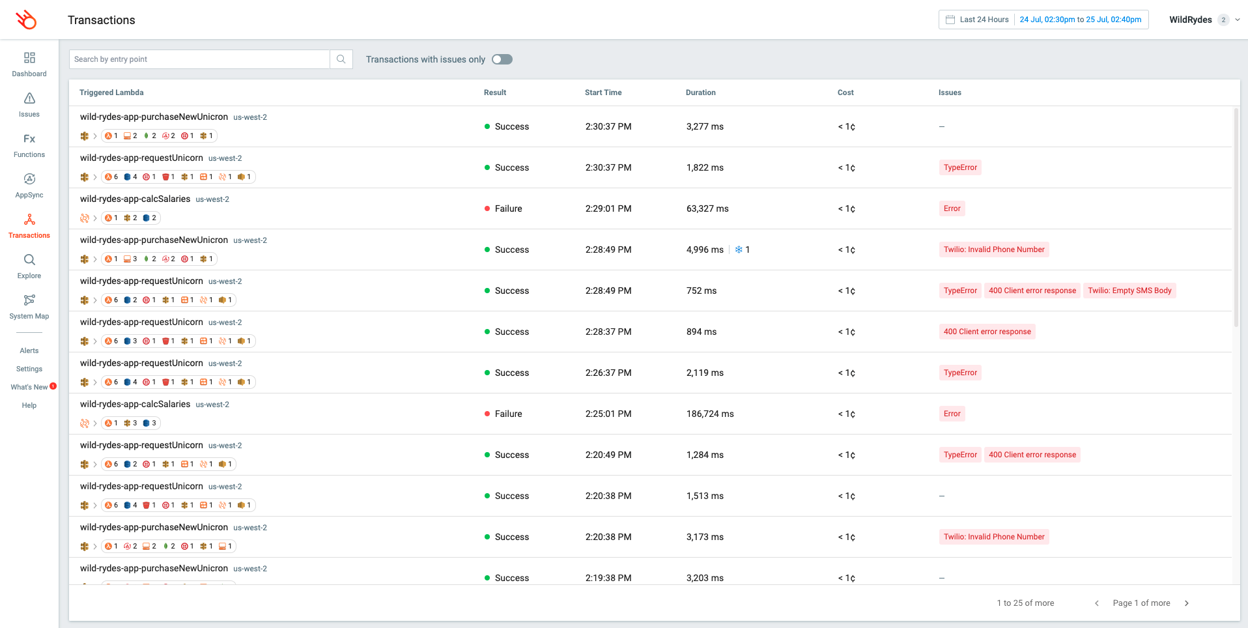Click the blue database icon in the 752 ms requestUnicorn row
Screen dimensions: 1248x628
coord(127,300)
